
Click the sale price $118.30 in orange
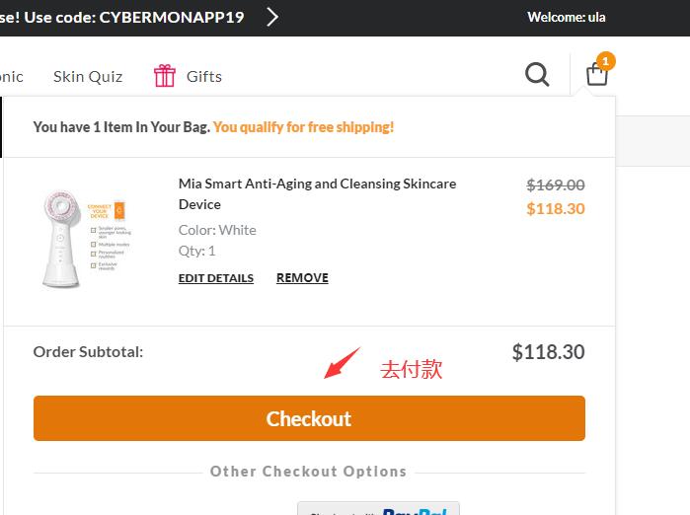556,208
